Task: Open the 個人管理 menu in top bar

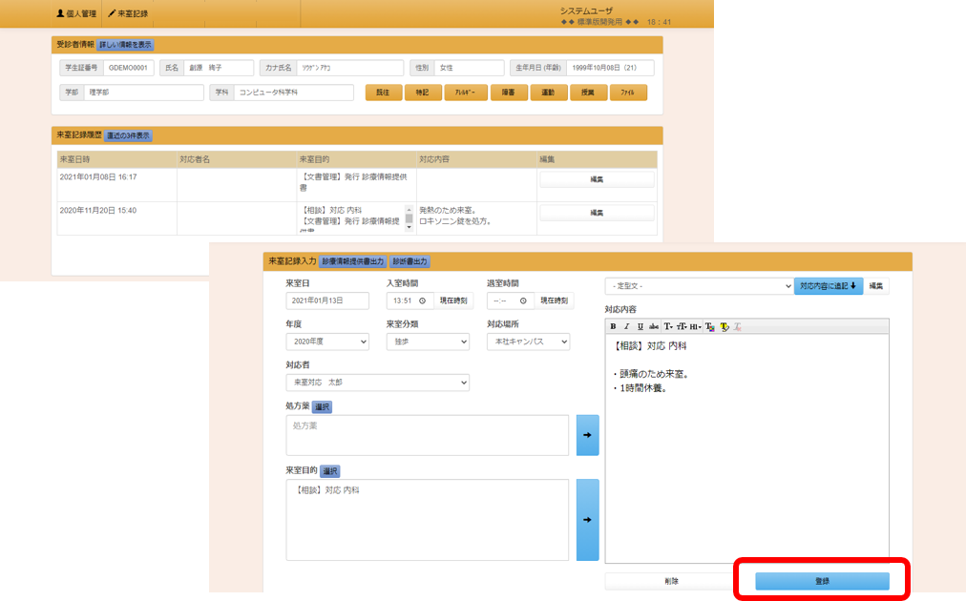Action: (76, 14)
